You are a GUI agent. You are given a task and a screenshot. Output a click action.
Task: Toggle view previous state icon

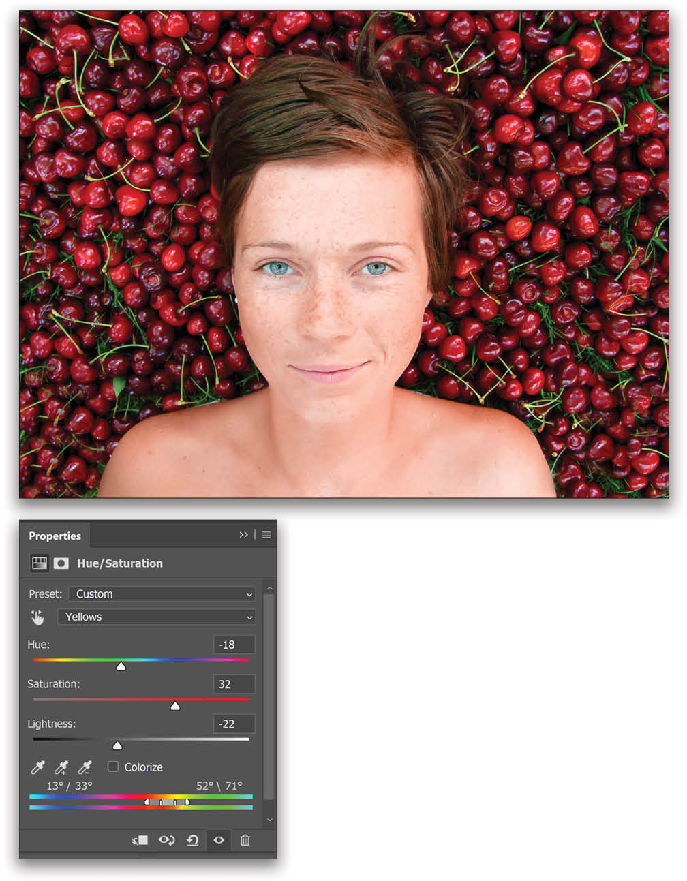pyautogui.click(x=166, y=840)
